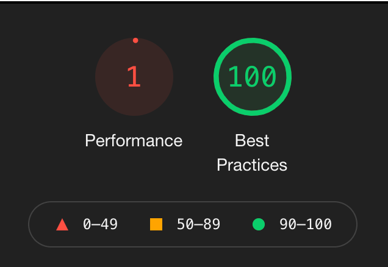Image resolution: width=388 pixels, height=267 pixels.
Task: Click the score legend pill border
Action: [193, 202]
